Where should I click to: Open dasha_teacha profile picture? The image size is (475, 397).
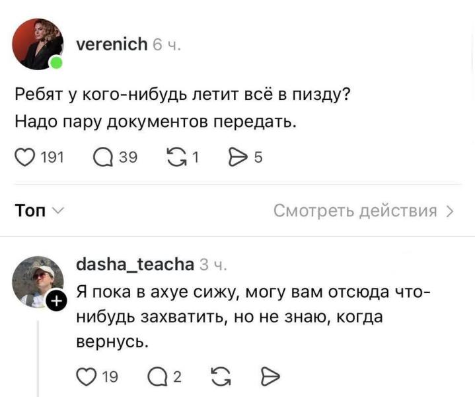coord(38,281)
